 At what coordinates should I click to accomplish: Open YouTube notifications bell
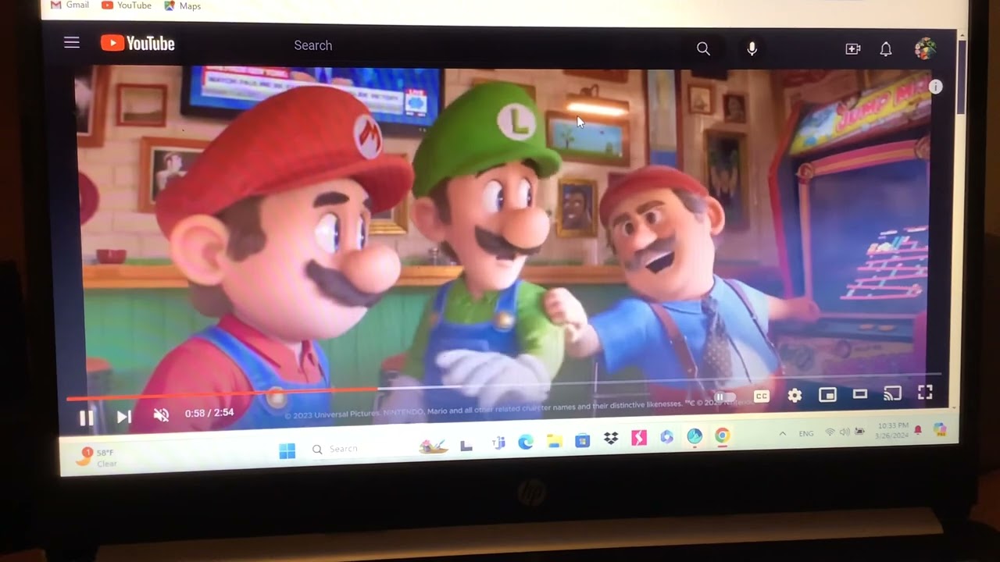(x=886, y=49)
